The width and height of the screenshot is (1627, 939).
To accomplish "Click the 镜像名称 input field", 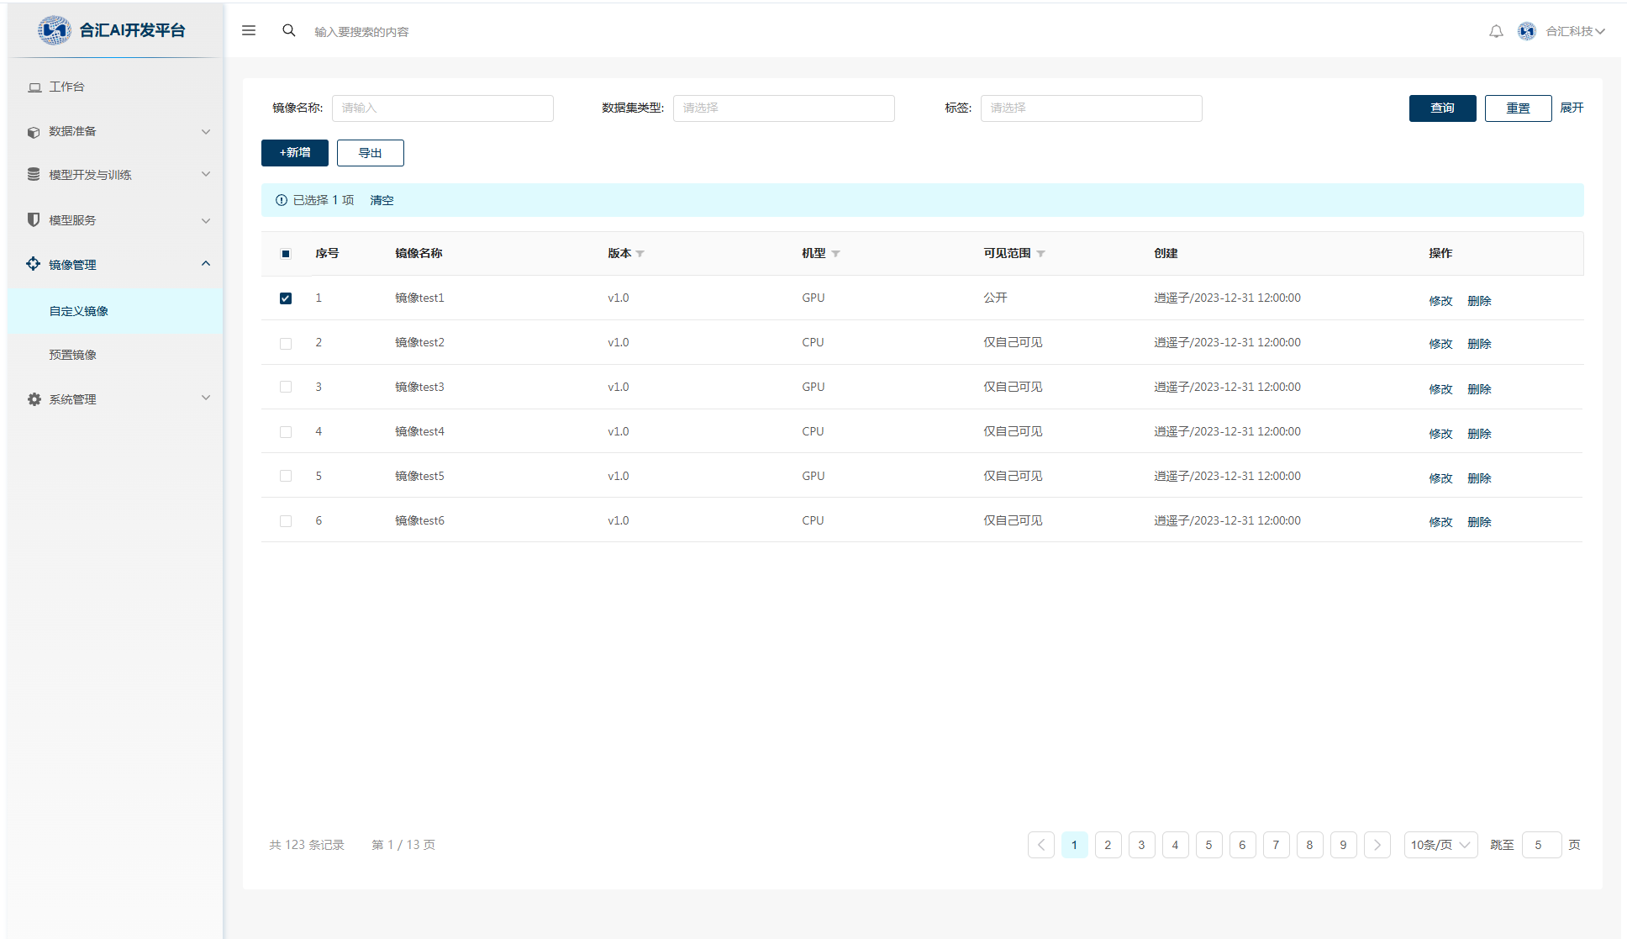I will pyautogui.click(x=442, y=108).
